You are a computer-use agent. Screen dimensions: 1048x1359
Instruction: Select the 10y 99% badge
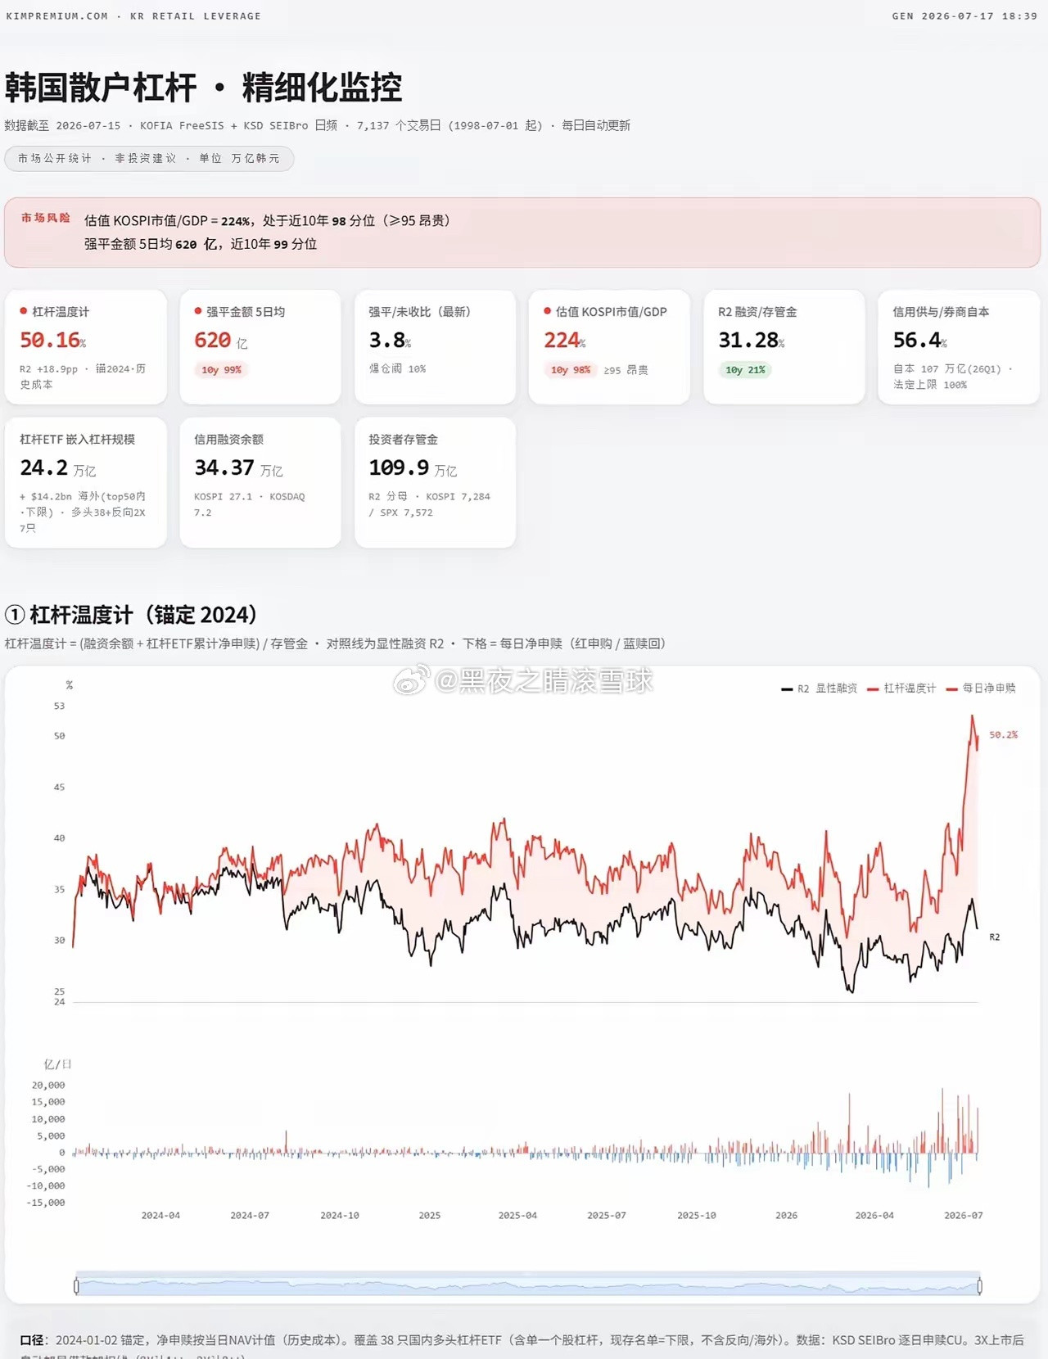tap(221, 370)
